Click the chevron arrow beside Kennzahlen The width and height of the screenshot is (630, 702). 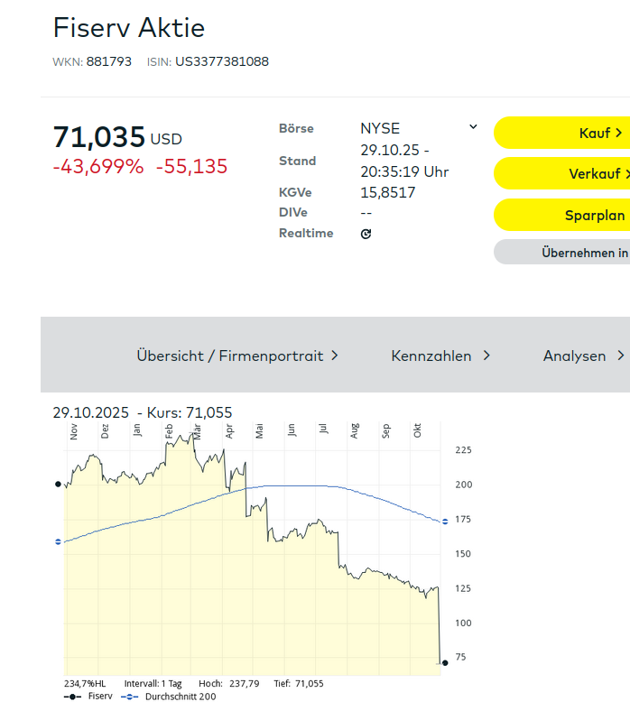tap(486, 356)
